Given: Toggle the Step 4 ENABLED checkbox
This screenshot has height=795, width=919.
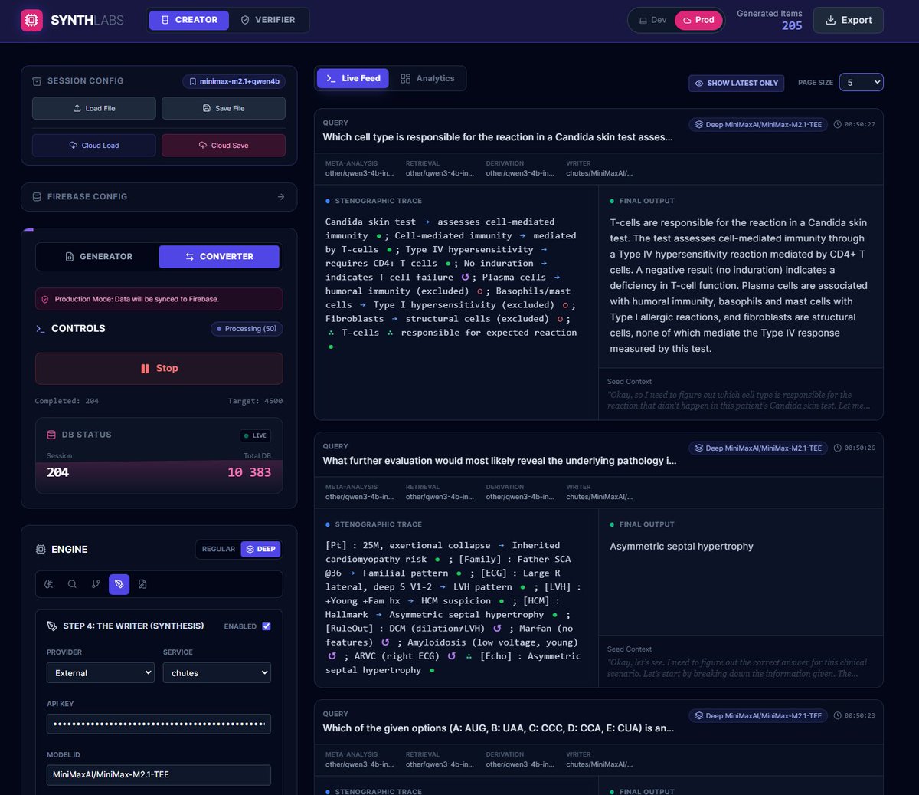Looking at the screenshot, I should (x=267, y=626).
